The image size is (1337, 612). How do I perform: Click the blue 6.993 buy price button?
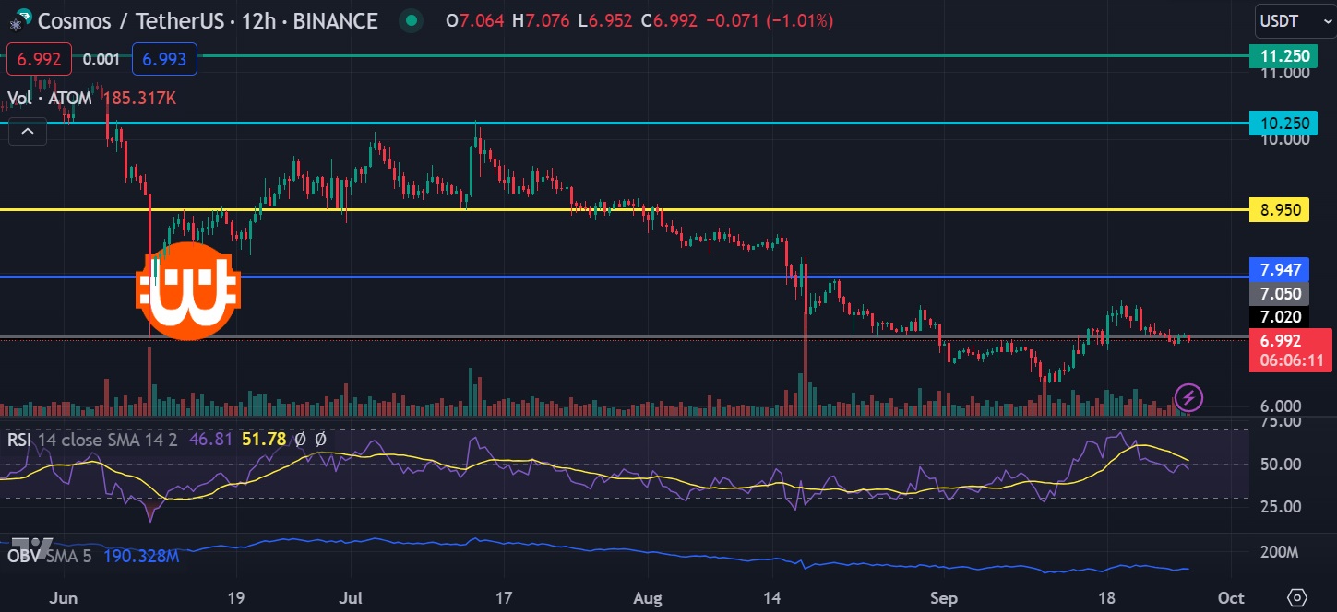(x=164, y=60)
